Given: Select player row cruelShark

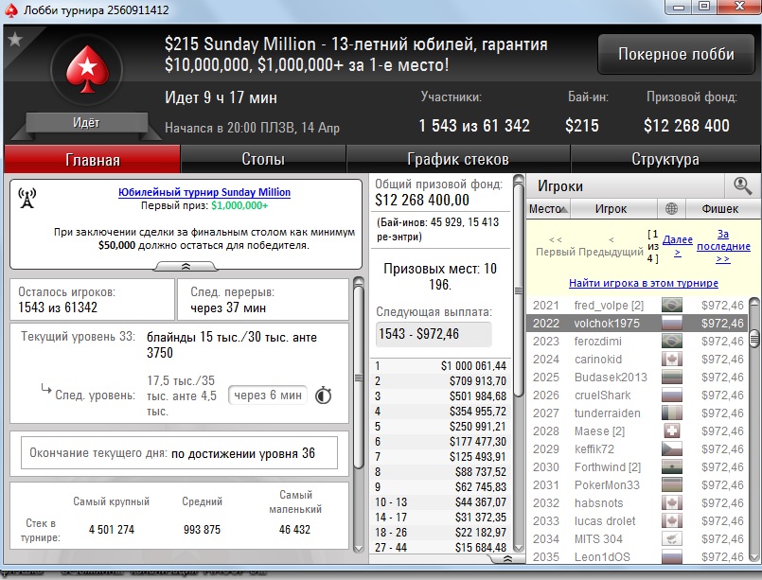Looking at the screenshot, I should click(638, 395).
